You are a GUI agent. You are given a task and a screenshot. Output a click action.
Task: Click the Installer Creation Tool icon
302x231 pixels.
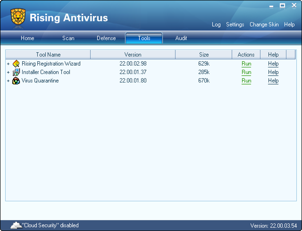pos(16,72)
